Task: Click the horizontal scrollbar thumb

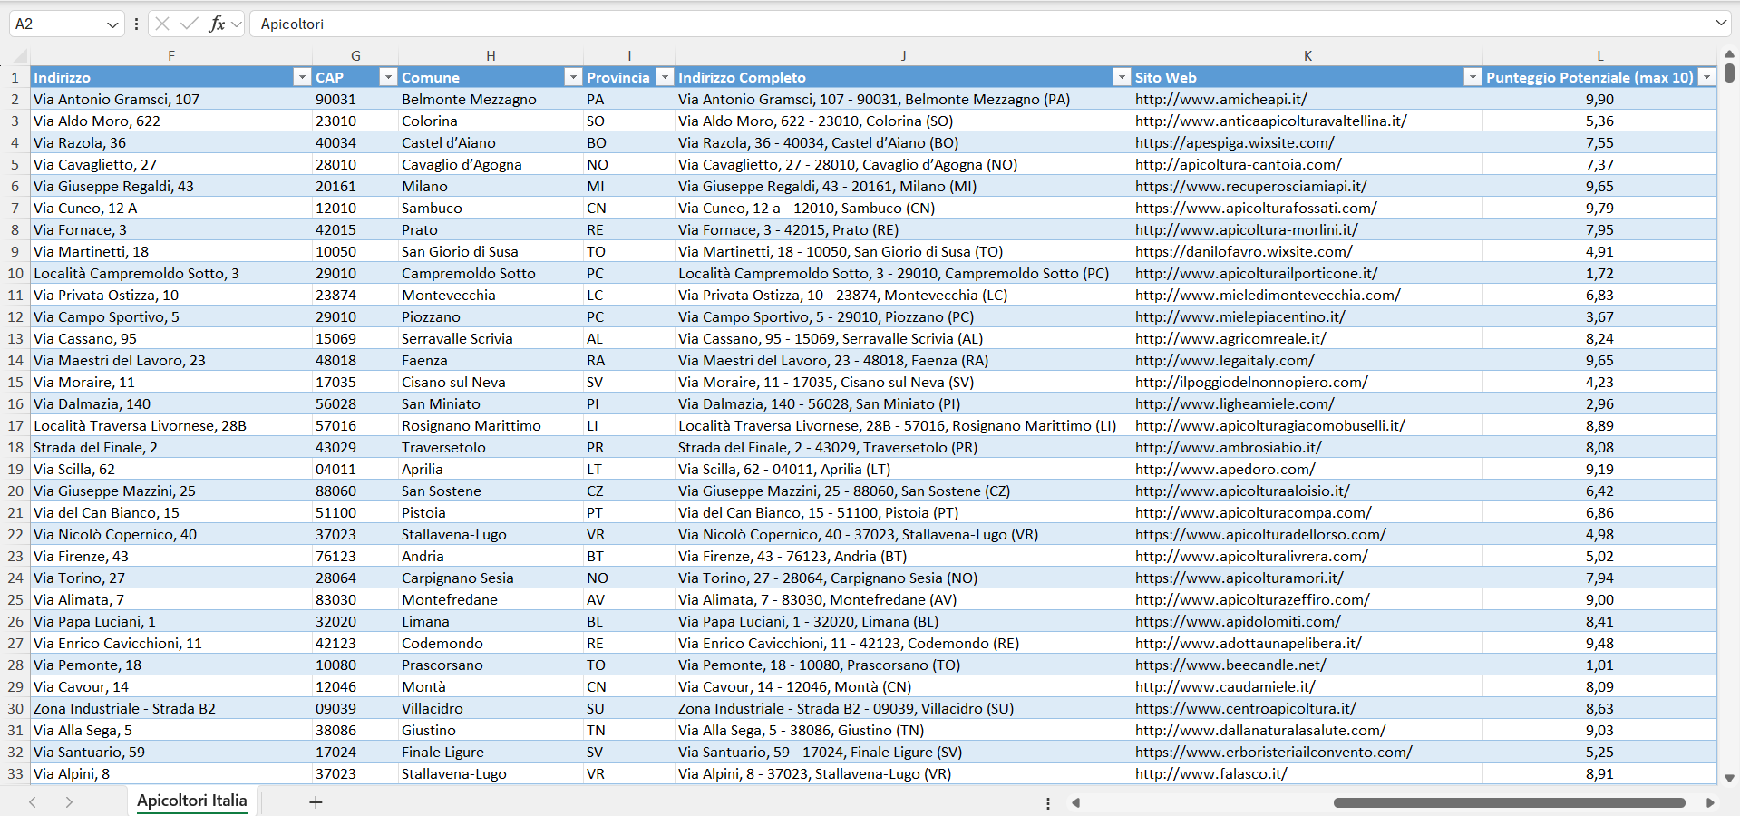Action: point(1509,802)
